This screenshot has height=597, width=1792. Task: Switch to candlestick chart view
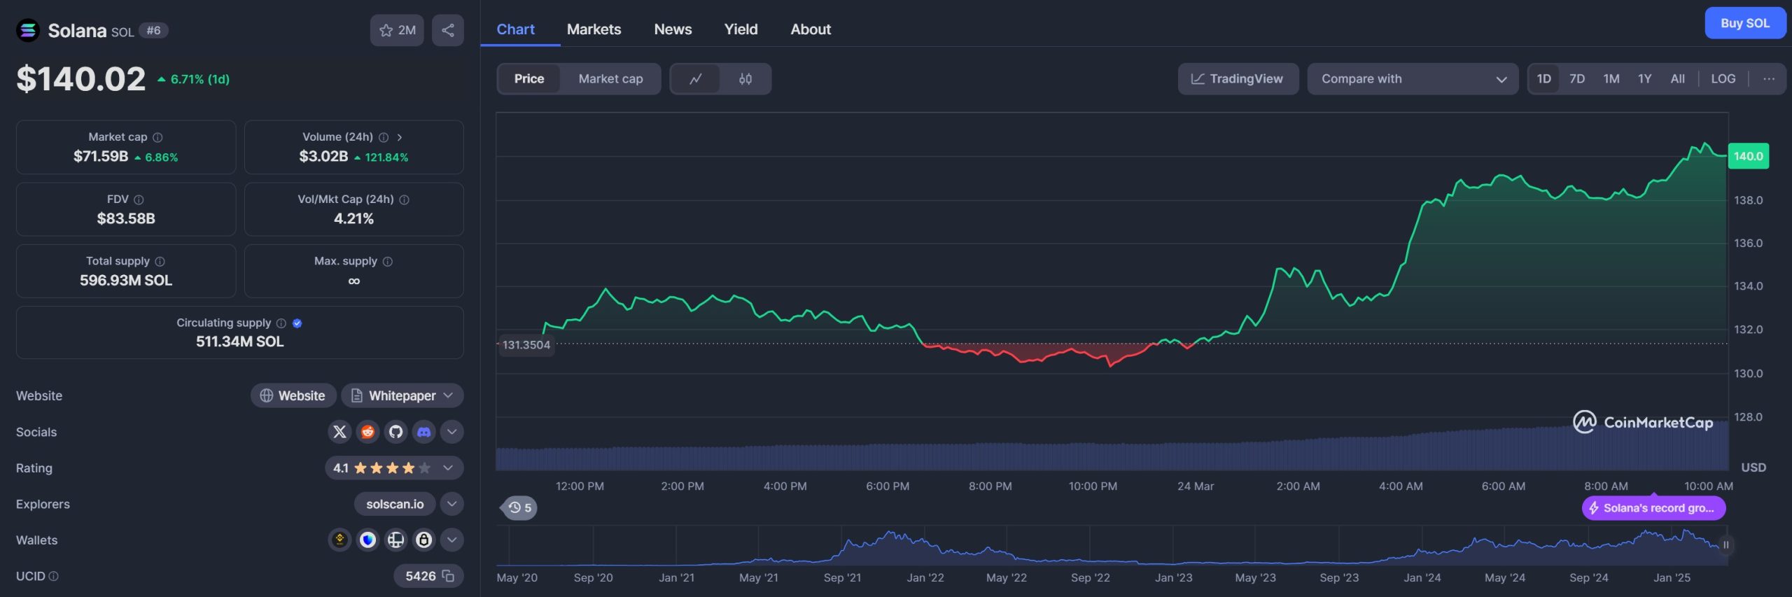click(x=745, y=79)
